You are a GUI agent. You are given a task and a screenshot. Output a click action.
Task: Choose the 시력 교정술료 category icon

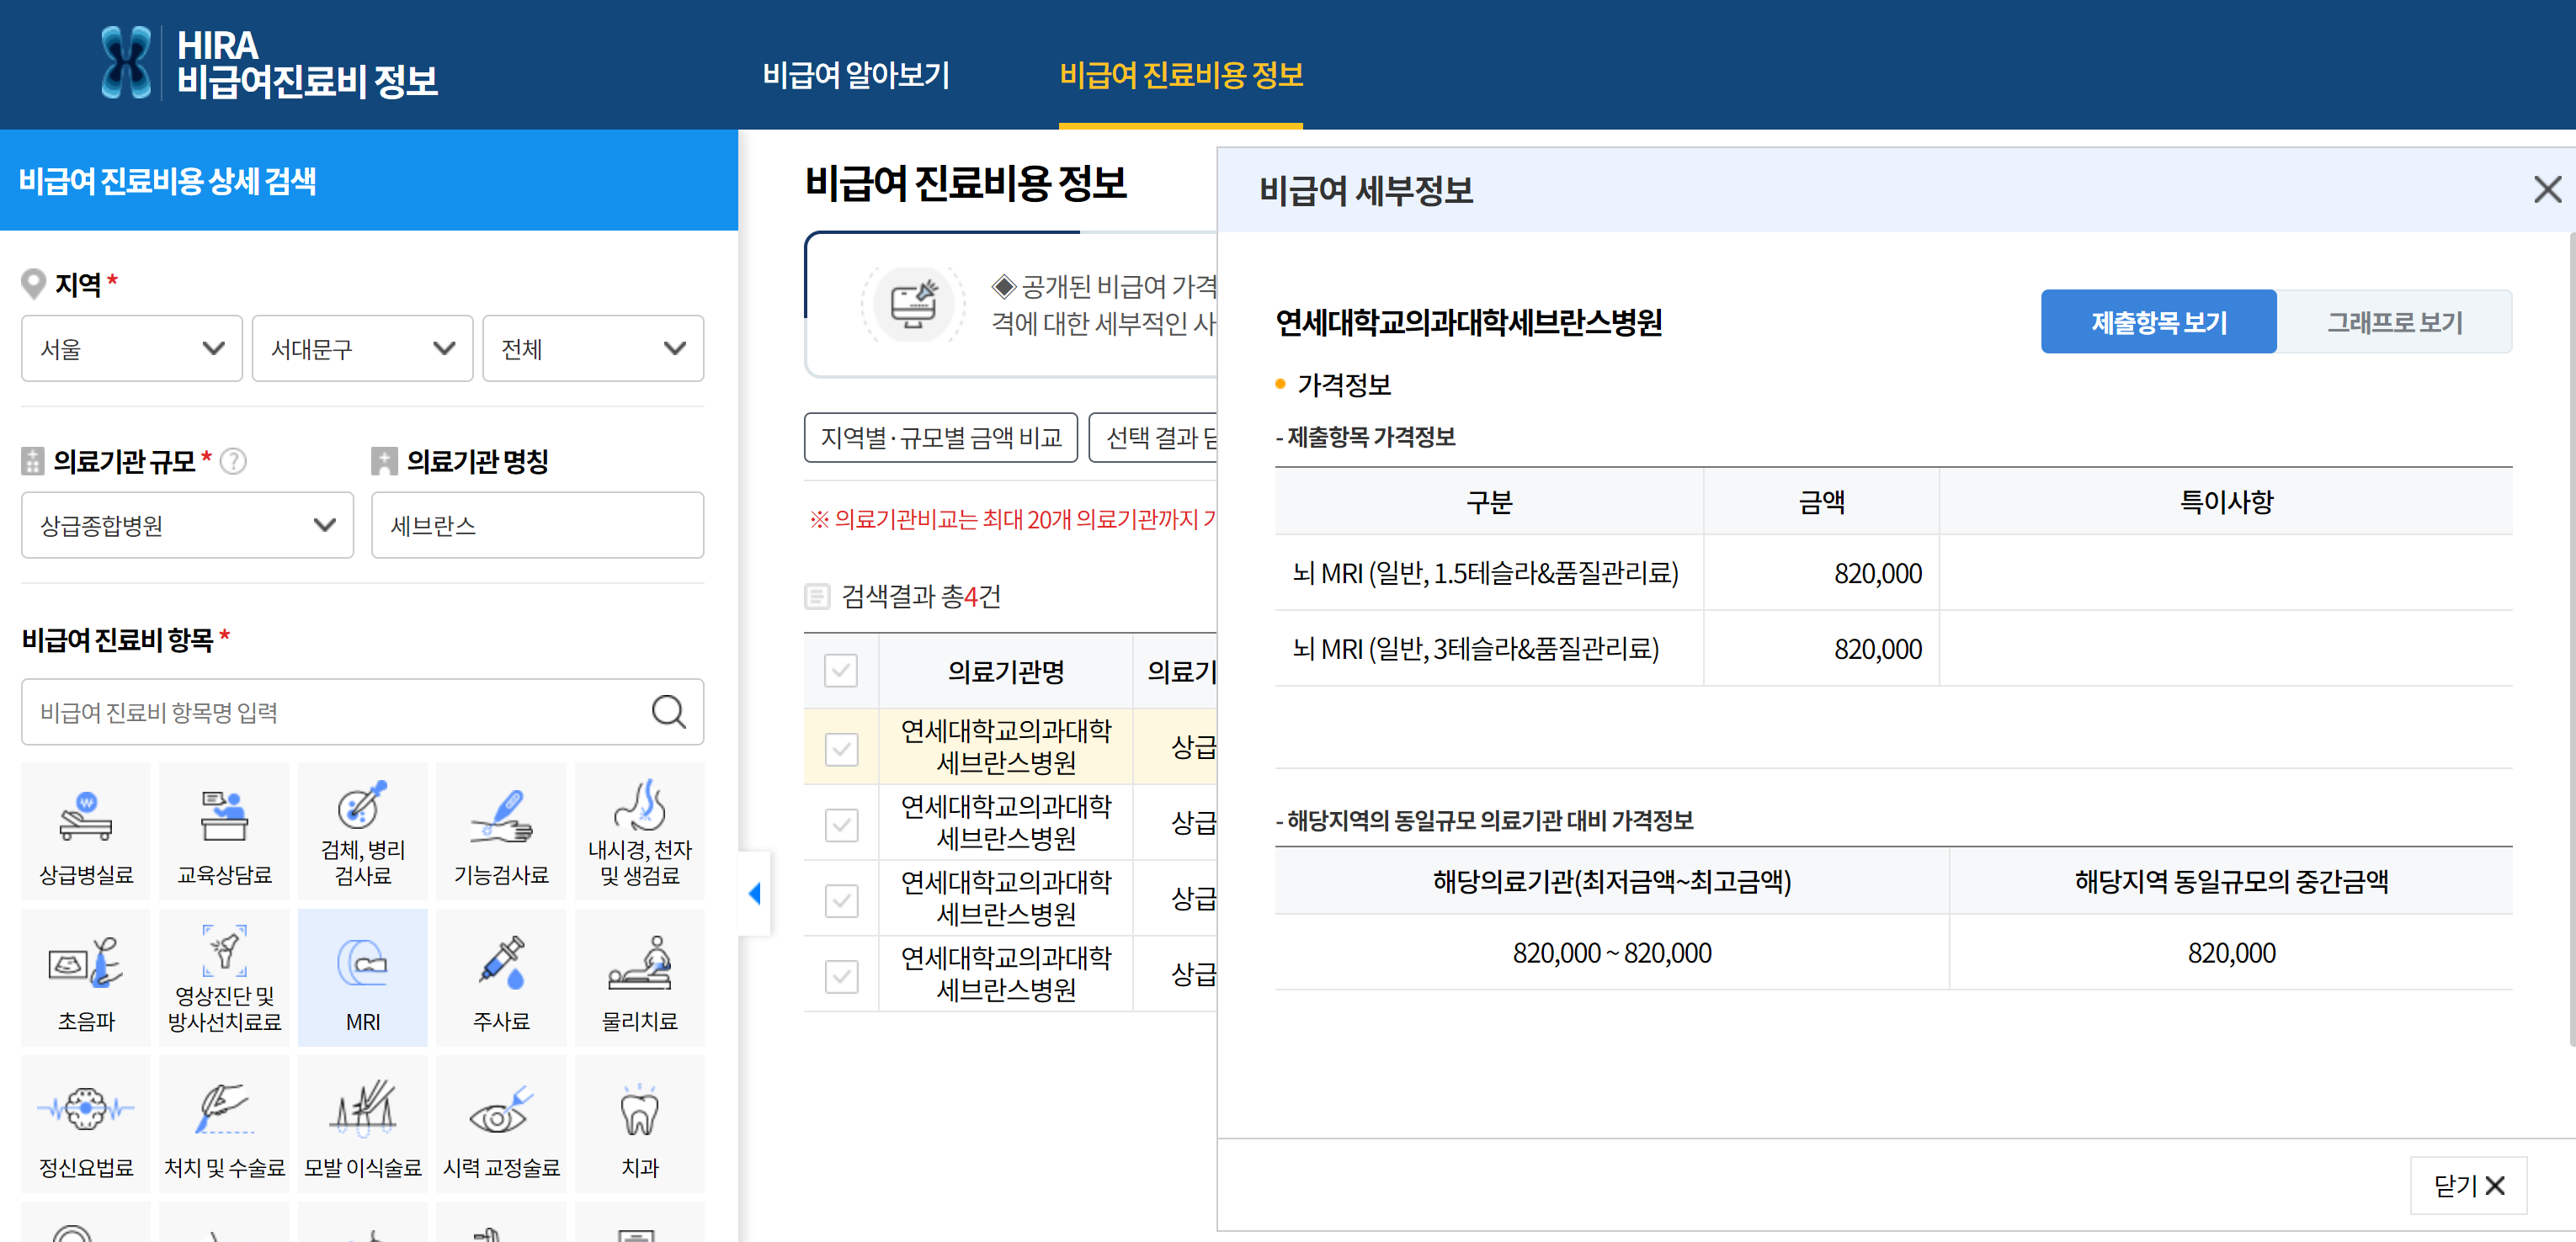[x=501, y=1124]
